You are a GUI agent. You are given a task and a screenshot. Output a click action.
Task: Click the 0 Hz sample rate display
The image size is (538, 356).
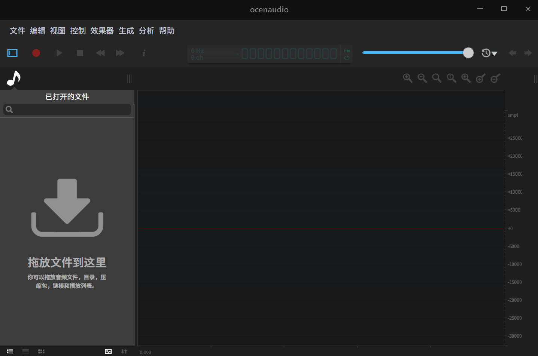pos(197,51)
